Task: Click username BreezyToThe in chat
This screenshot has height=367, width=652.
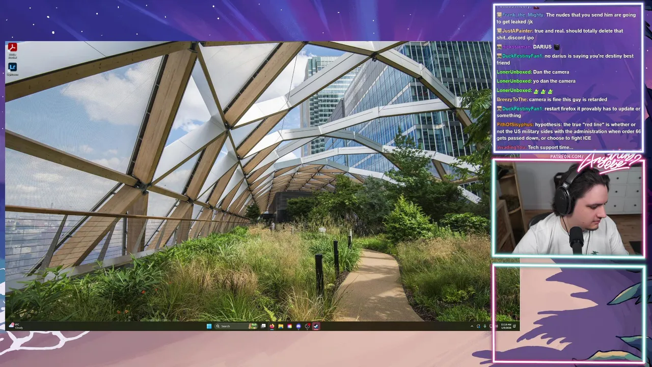Action: tap(512, 100)
